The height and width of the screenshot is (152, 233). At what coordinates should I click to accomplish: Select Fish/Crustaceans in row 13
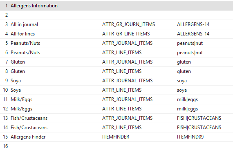[x=29, y=118]
